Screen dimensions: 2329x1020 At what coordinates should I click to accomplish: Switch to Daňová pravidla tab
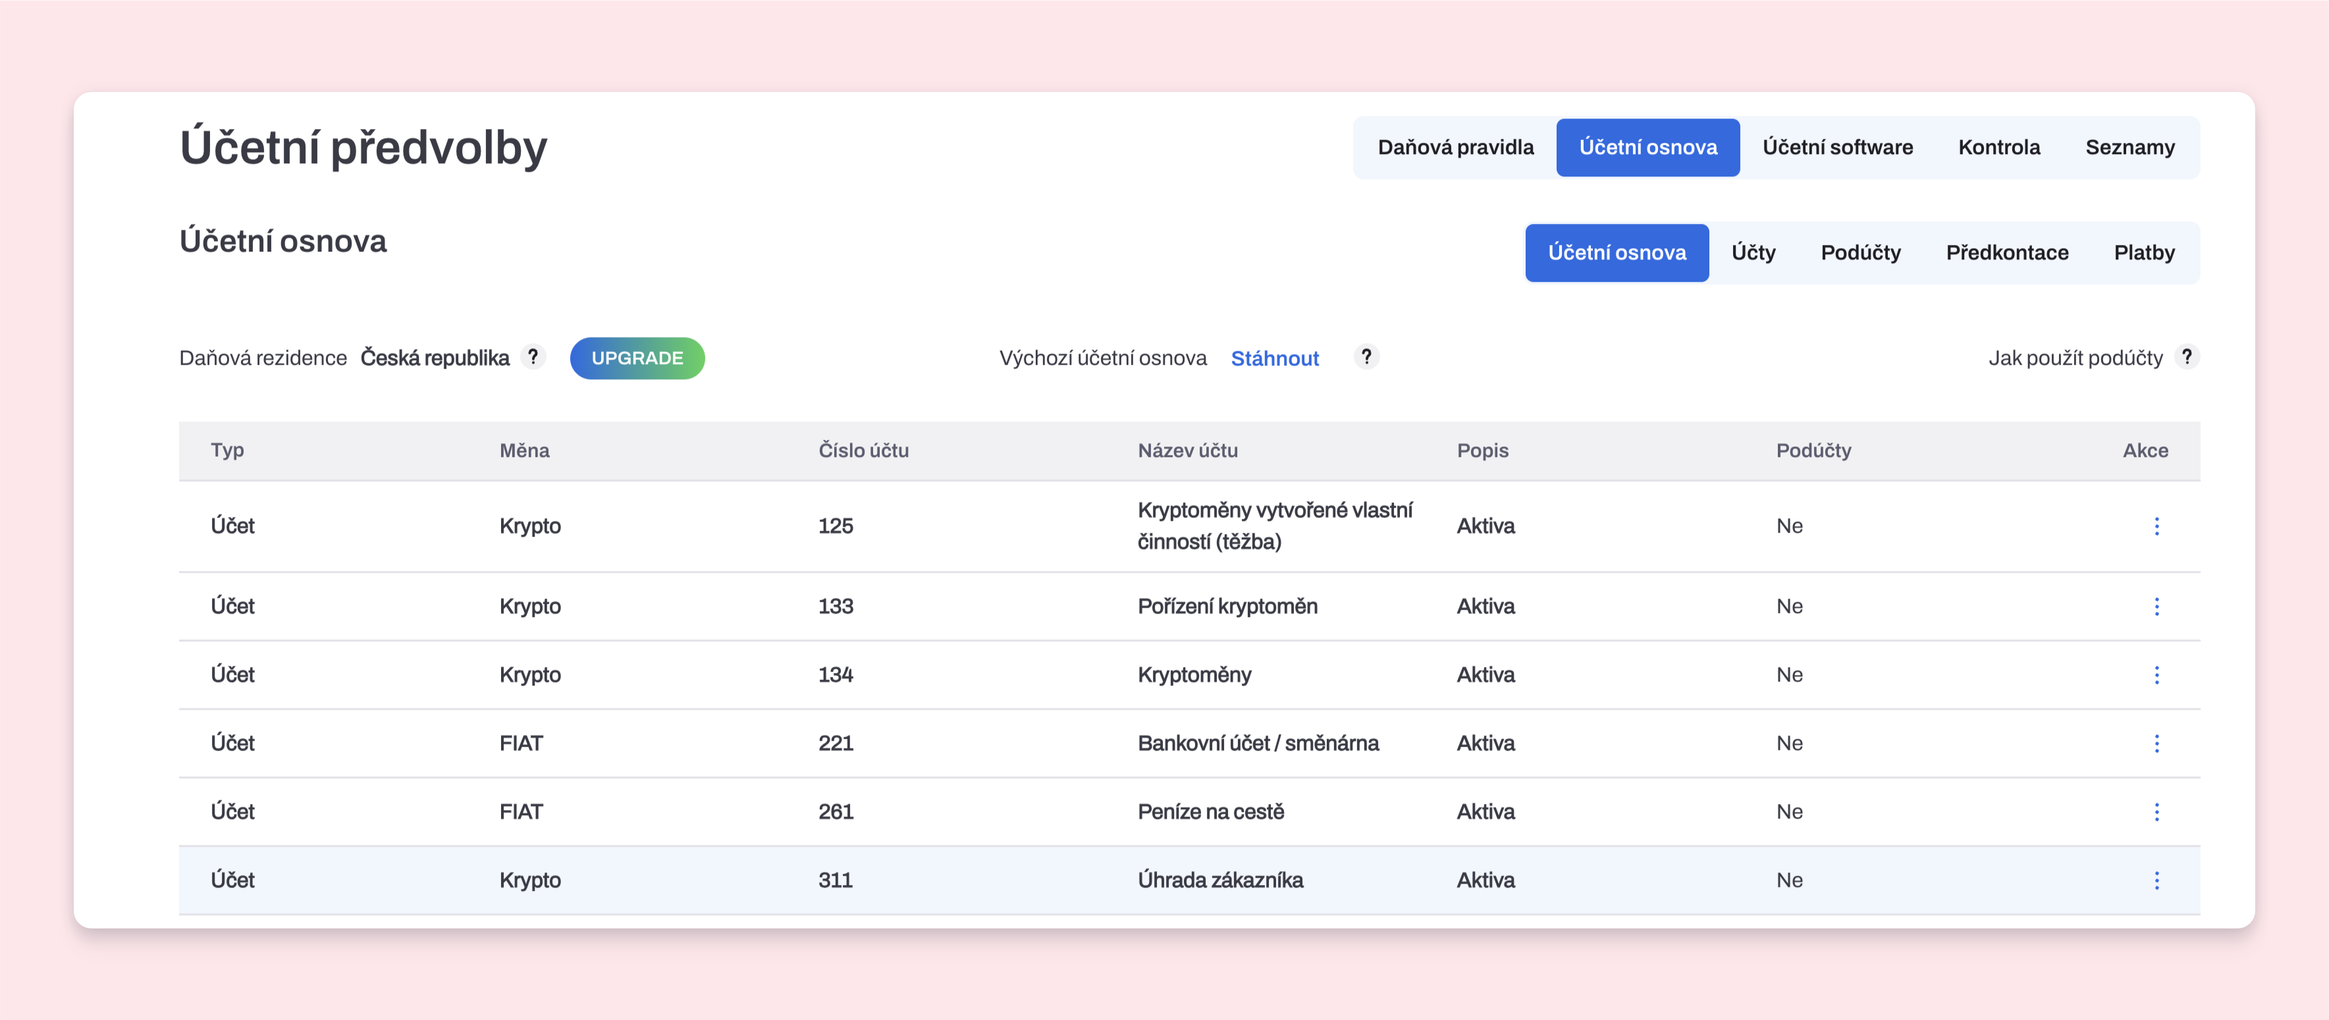click(x=1456, y=148)
